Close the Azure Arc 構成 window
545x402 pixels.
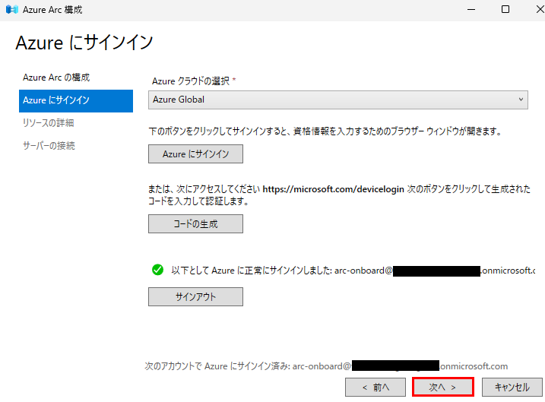(540, 10)
